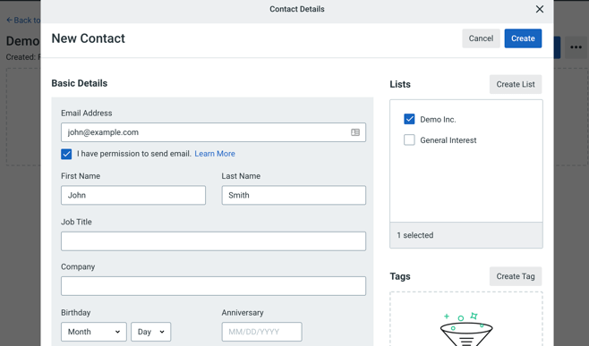The image size is (589, 346).
Task: Open the Learn More link
Action: point(215,154)
